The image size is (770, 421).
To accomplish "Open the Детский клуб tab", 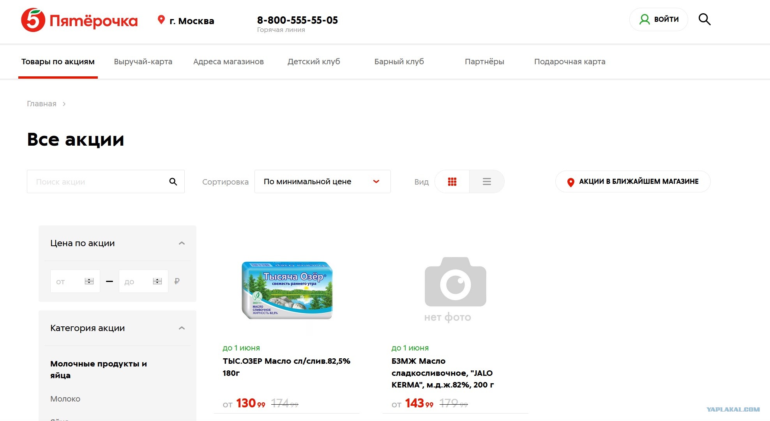I will 314,62.
